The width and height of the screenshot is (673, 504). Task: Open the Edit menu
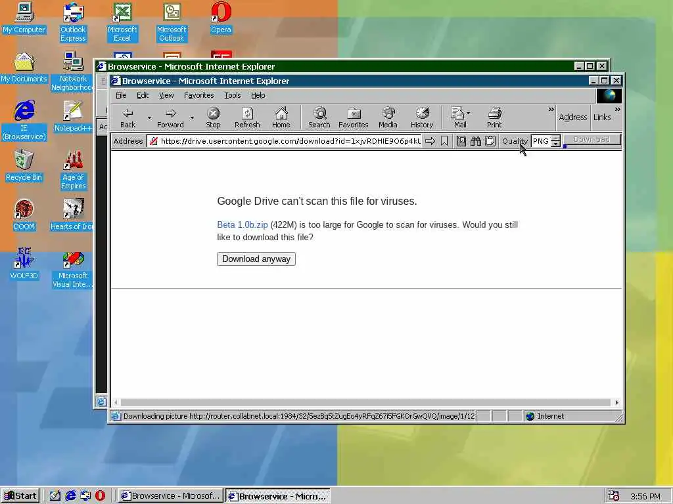[143, 95]
